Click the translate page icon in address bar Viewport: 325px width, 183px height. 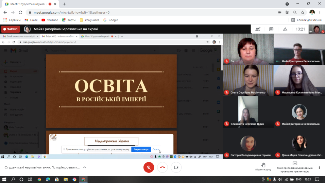[x=287, y=12]
